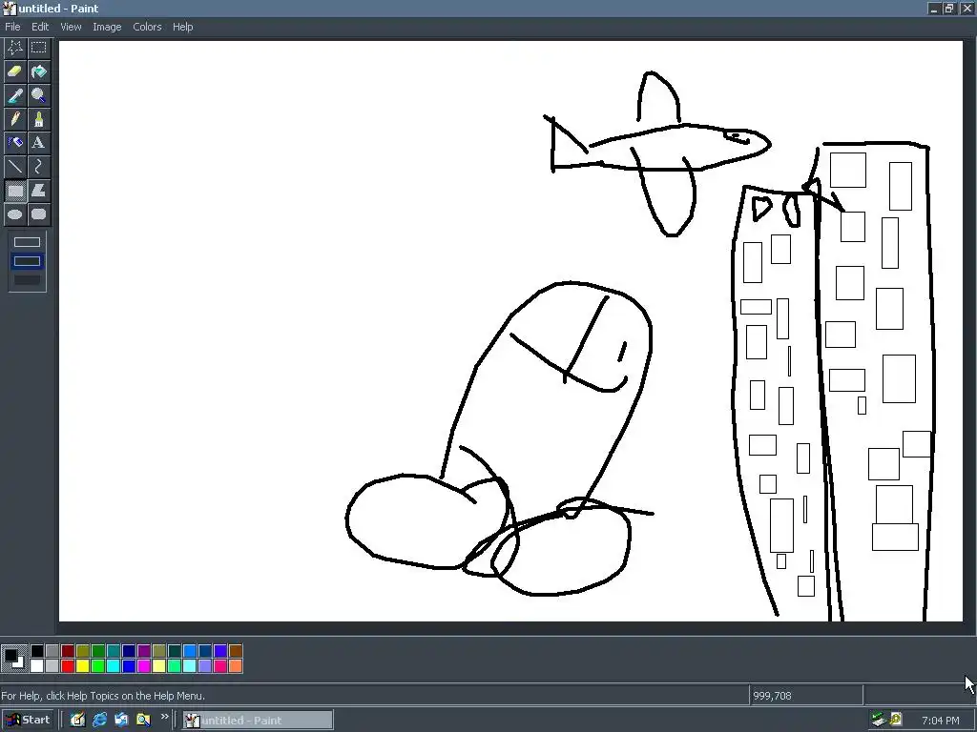Choose the outlined-with-fill shape style
The width and height of the screenshot is (977, 732).
[x=28, y=261]
